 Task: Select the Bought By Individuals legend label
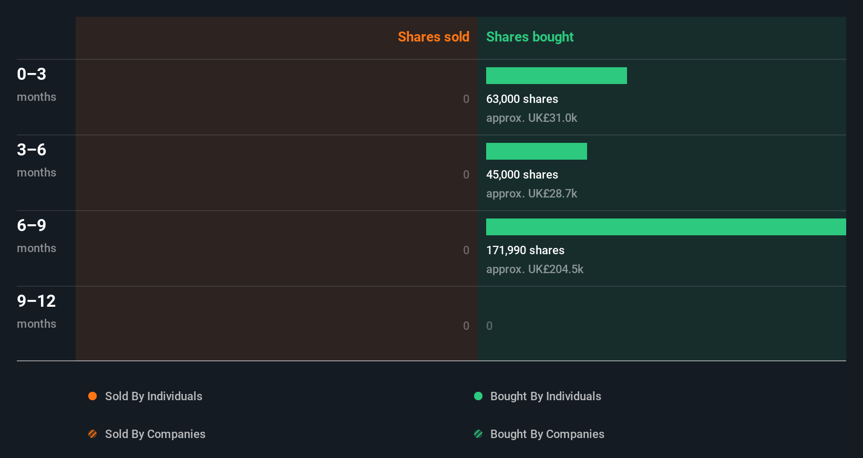coord(546,396)
